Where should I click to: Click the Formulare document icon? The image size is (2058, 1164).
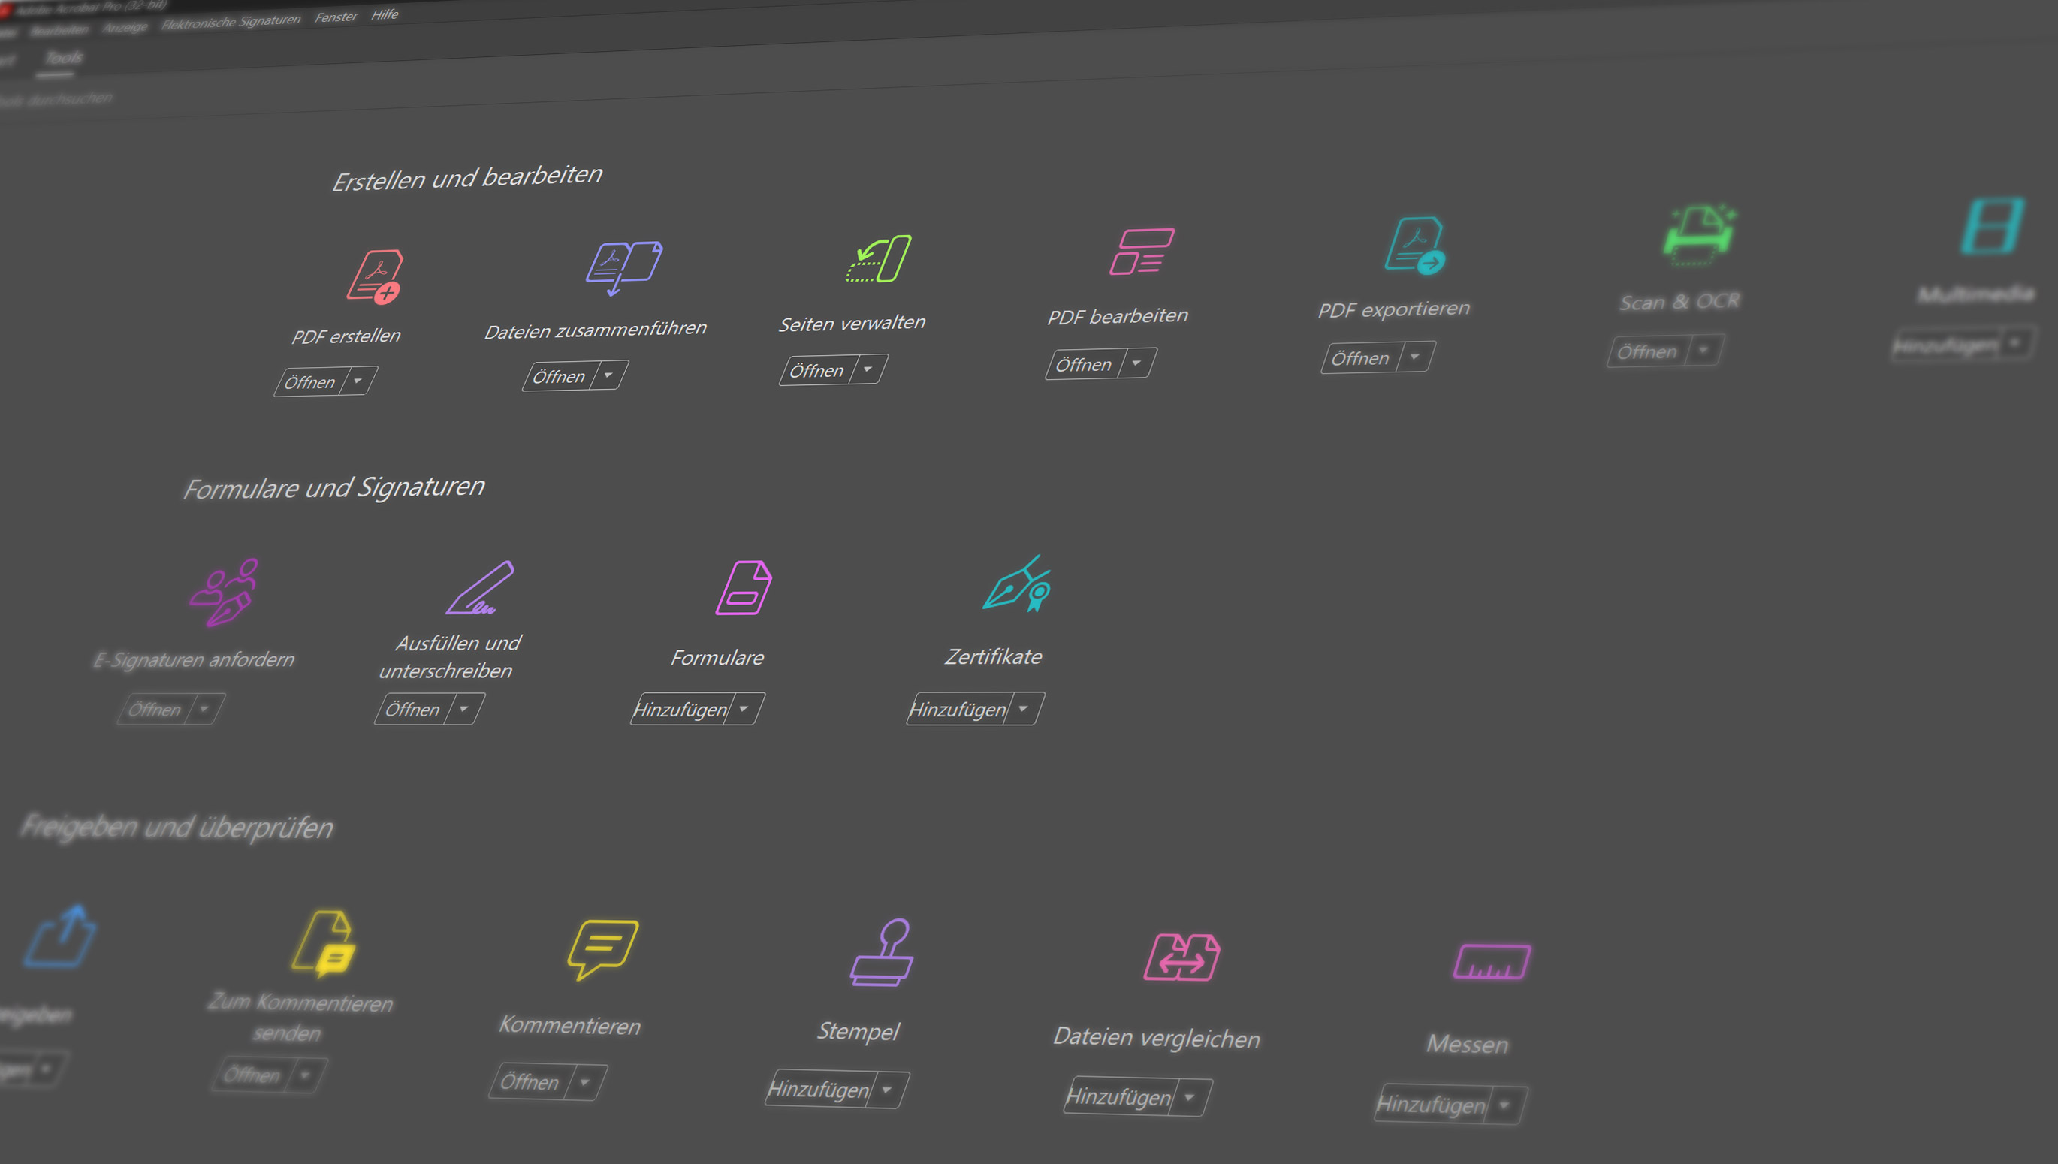(x=743, y=587)
